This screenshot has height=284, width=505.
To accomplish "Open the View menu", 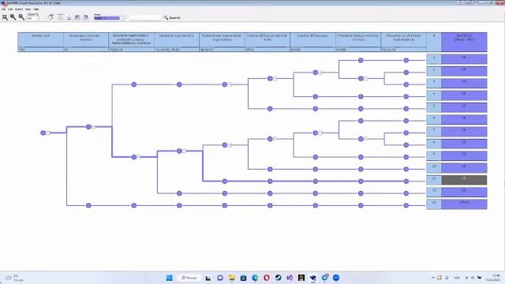I will click(x=28, y=9).
